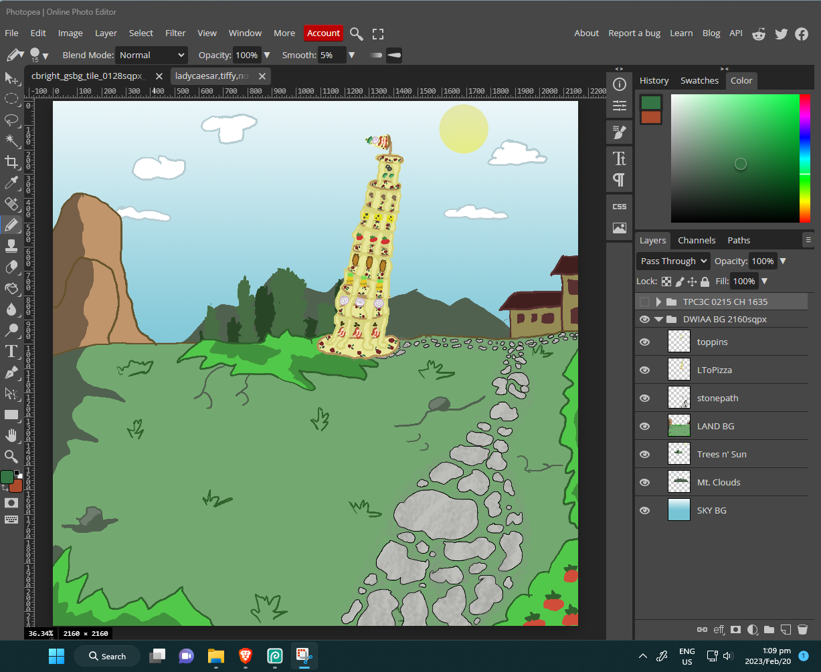Expand the TPC3C 0215 CH 1635 folder
The image size is (821, 672).
pos(658,302)
